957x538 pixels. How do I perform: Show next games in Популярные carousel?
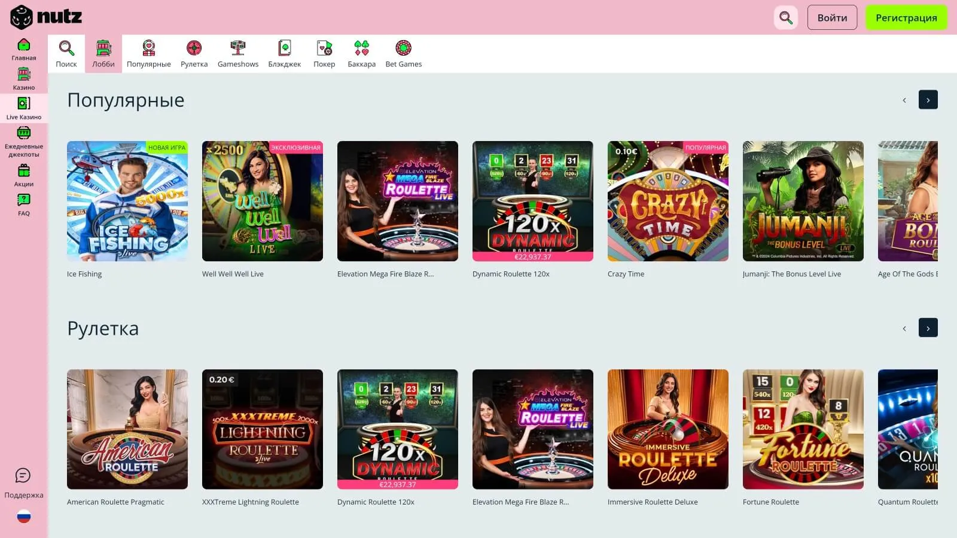click(928, 100)
